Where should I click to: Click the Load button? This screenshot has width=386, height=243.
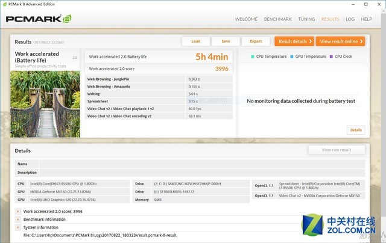(x=195, y=42)
